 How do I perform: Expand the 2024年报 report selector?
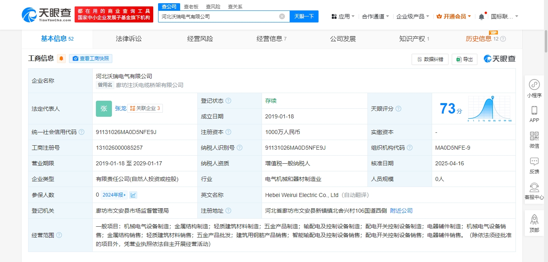[114, 195]
